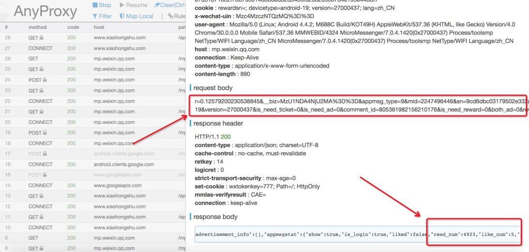Viewport: 529px width, 252px height.
Task: Select request row 20 CONNECT mp.weixin.qq.com
Action: point(93,122)
